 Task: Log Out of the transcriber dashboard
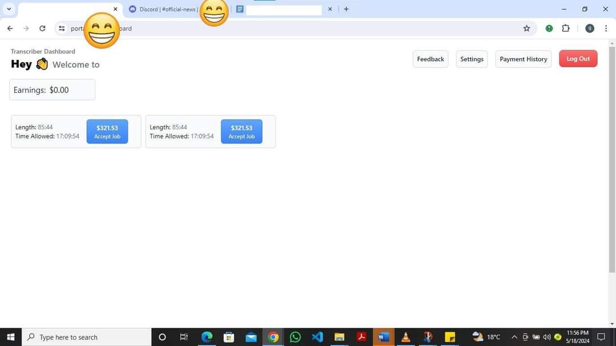tap(578, 59)
